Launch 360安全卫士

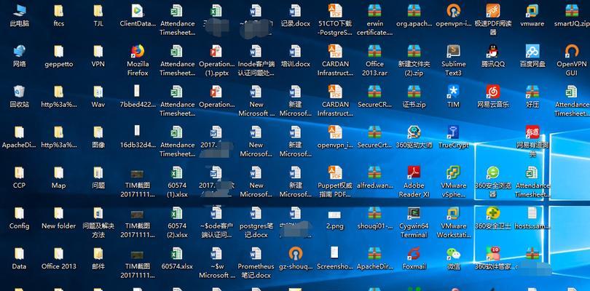(x=493, y=218)
